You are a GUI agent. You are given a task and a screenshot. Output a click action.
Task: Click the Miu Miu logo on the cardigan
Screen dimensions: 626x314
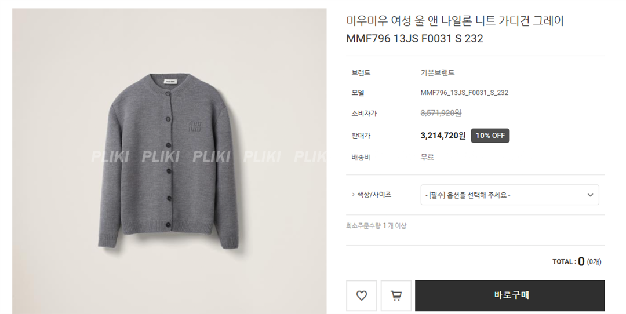(195, 126)
